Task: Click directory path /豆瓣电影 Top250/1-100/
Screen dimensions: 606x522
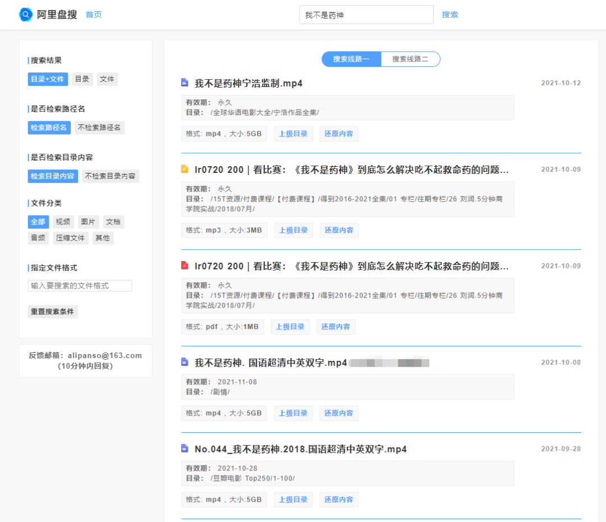Action: tap(252, 478)
